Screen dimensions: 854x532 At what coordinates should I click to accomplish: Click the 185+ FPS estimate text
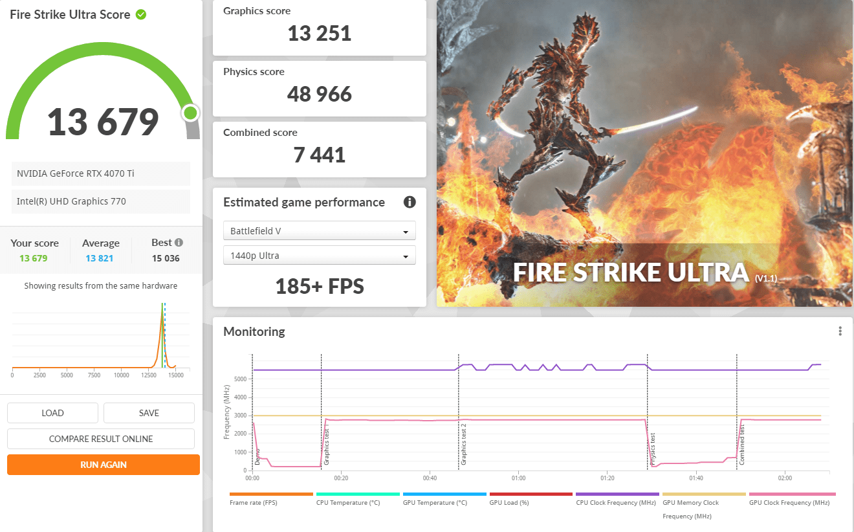(x=320, y=286)
